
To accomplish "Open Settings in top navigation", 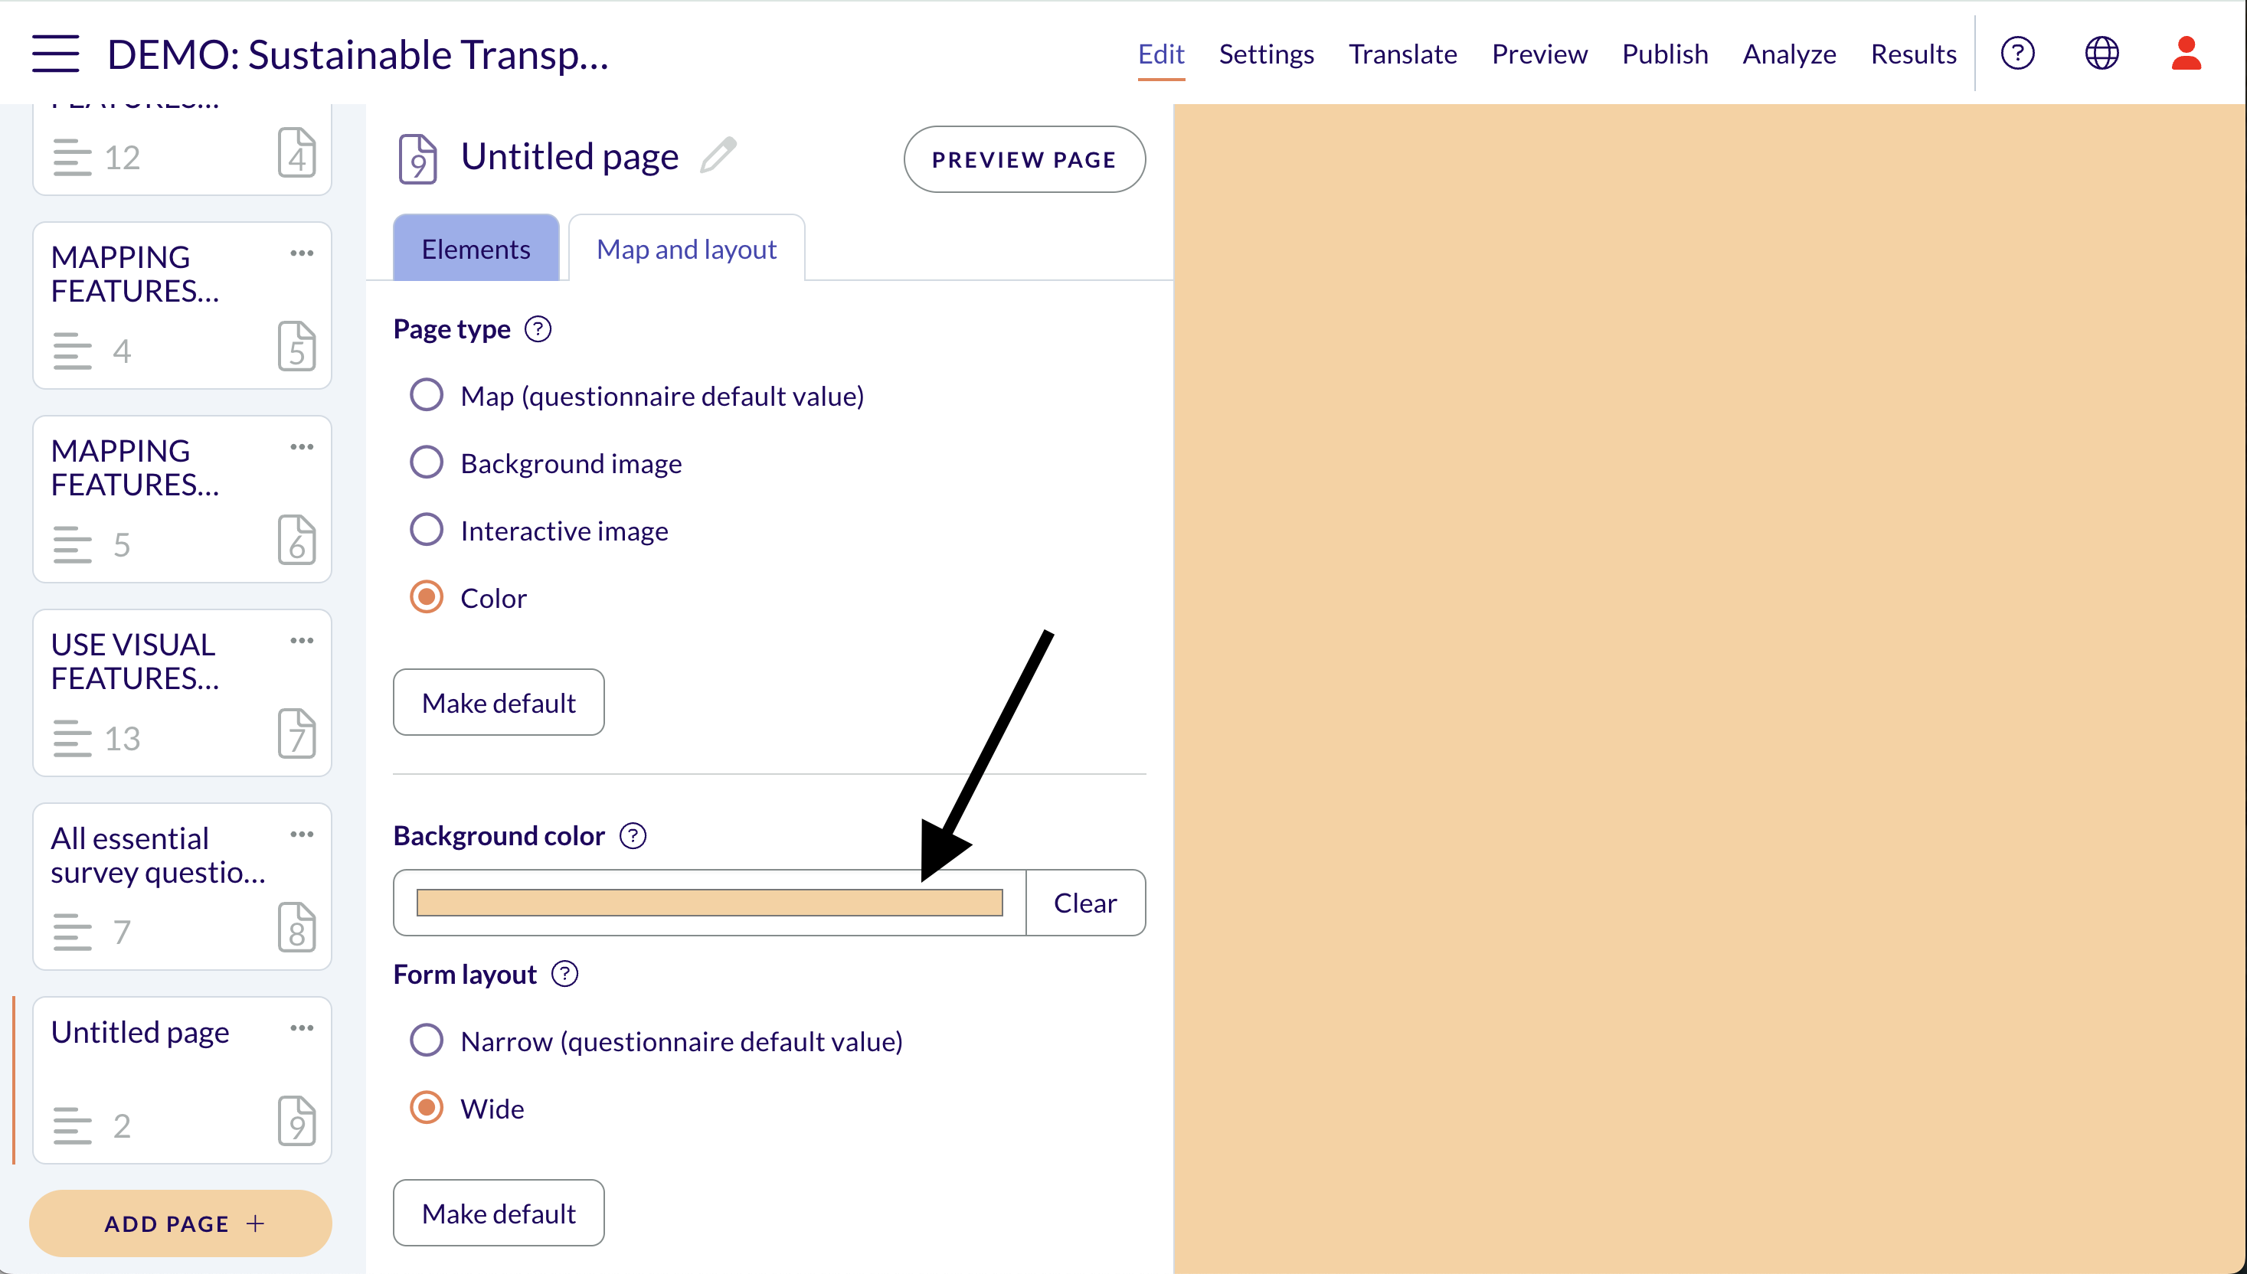I will coord(1266,54).
